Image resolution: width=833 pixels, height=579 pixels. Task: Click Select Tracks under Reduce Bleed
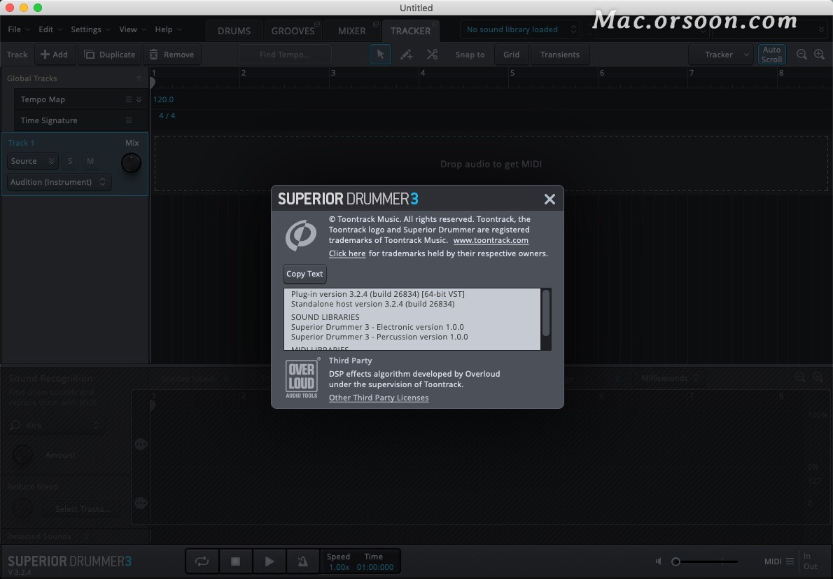point(82,508)
